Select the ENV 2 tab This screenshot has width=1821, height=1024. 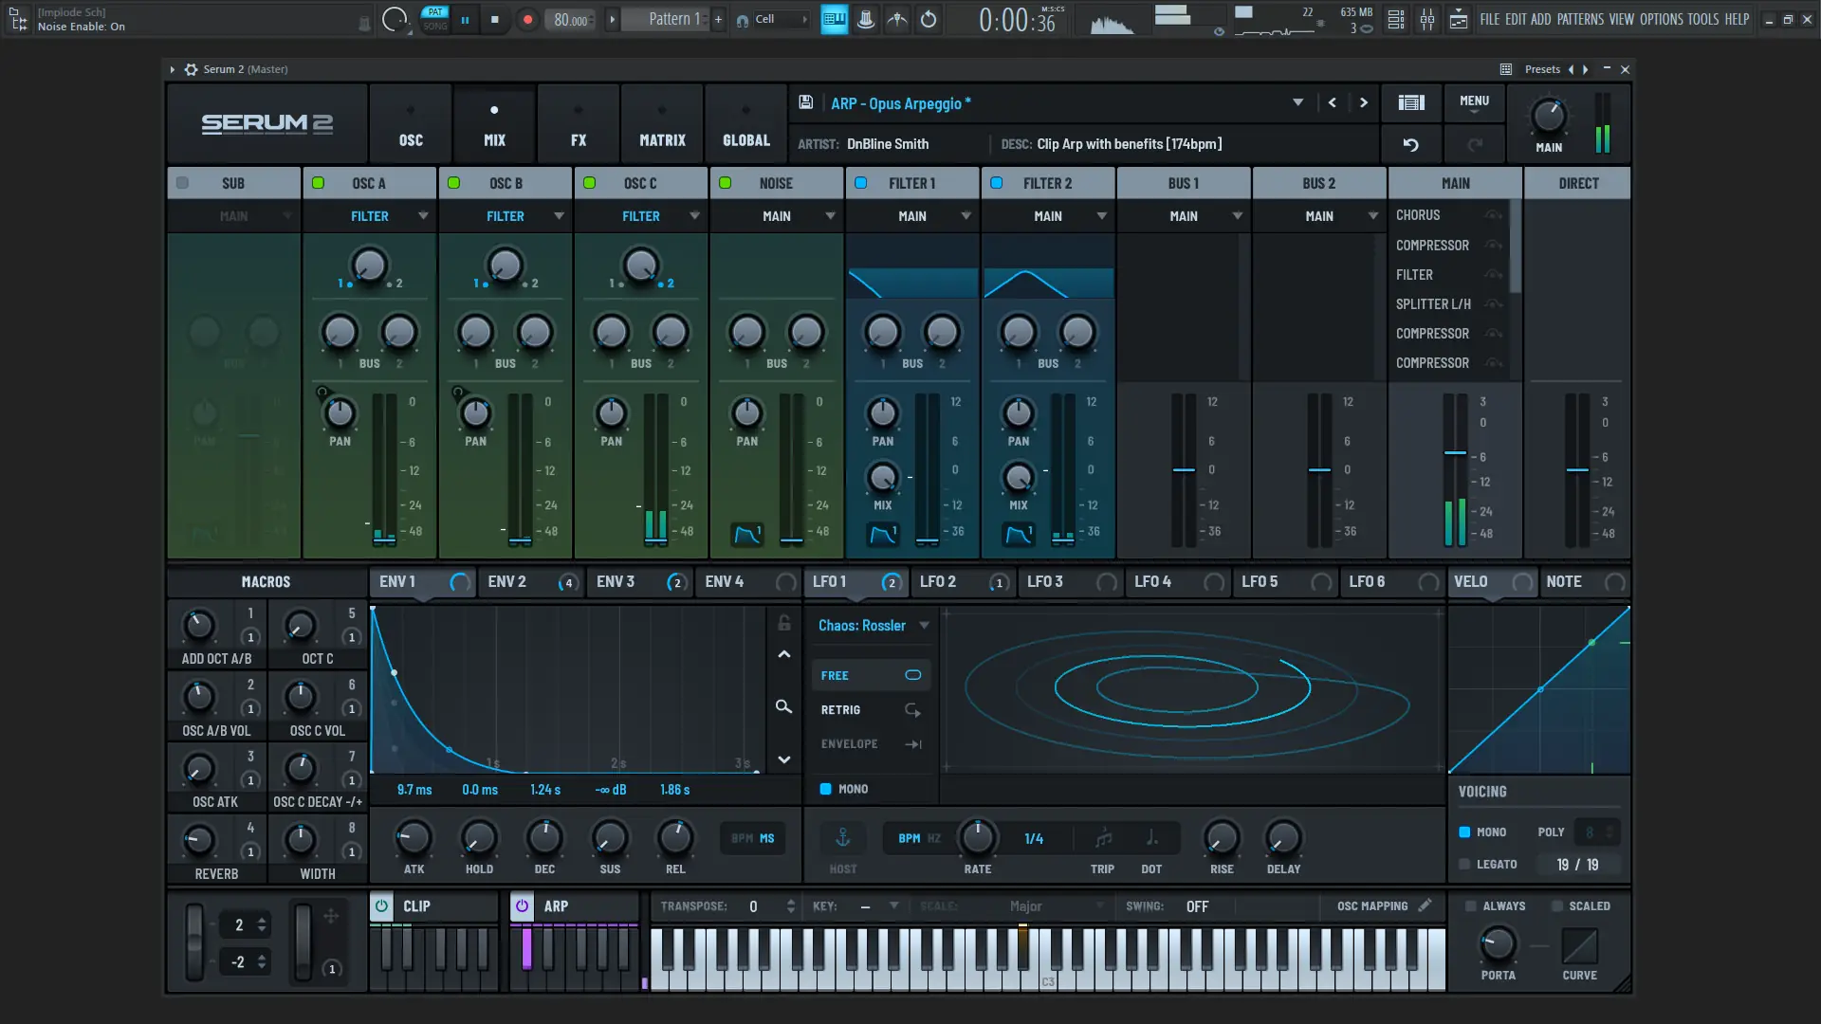(x=507, y=581)
